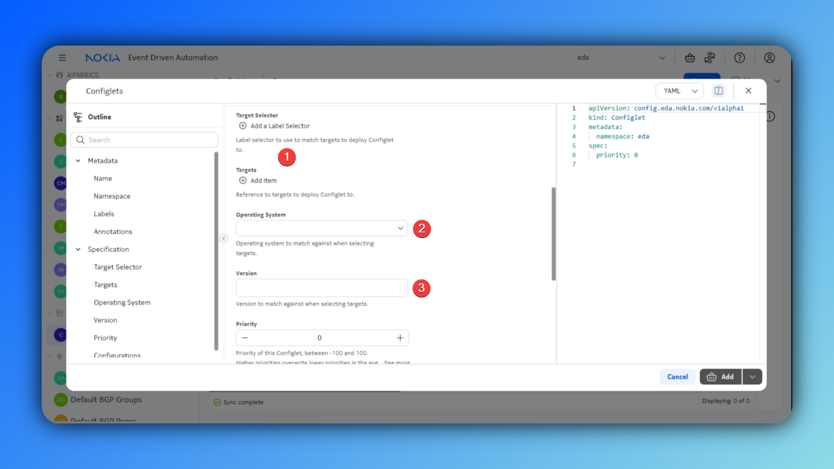
Task: Select Target Selector in the outline
Action: [118, 267]
